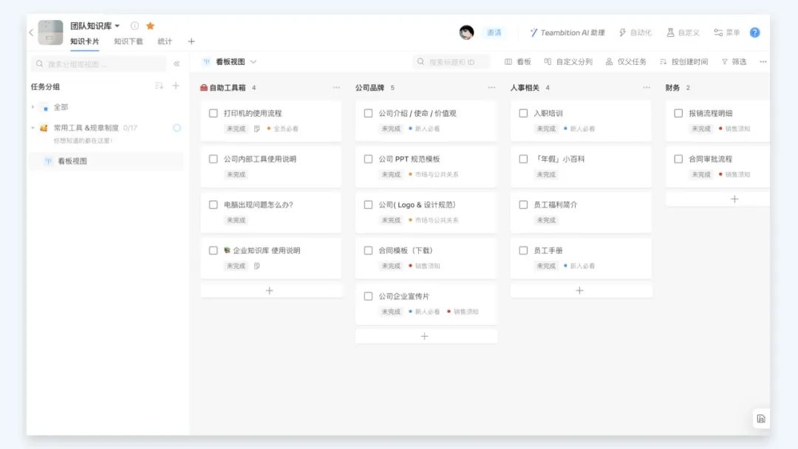Check the 打印机的使用流程 task checkbox

(214, 114)
